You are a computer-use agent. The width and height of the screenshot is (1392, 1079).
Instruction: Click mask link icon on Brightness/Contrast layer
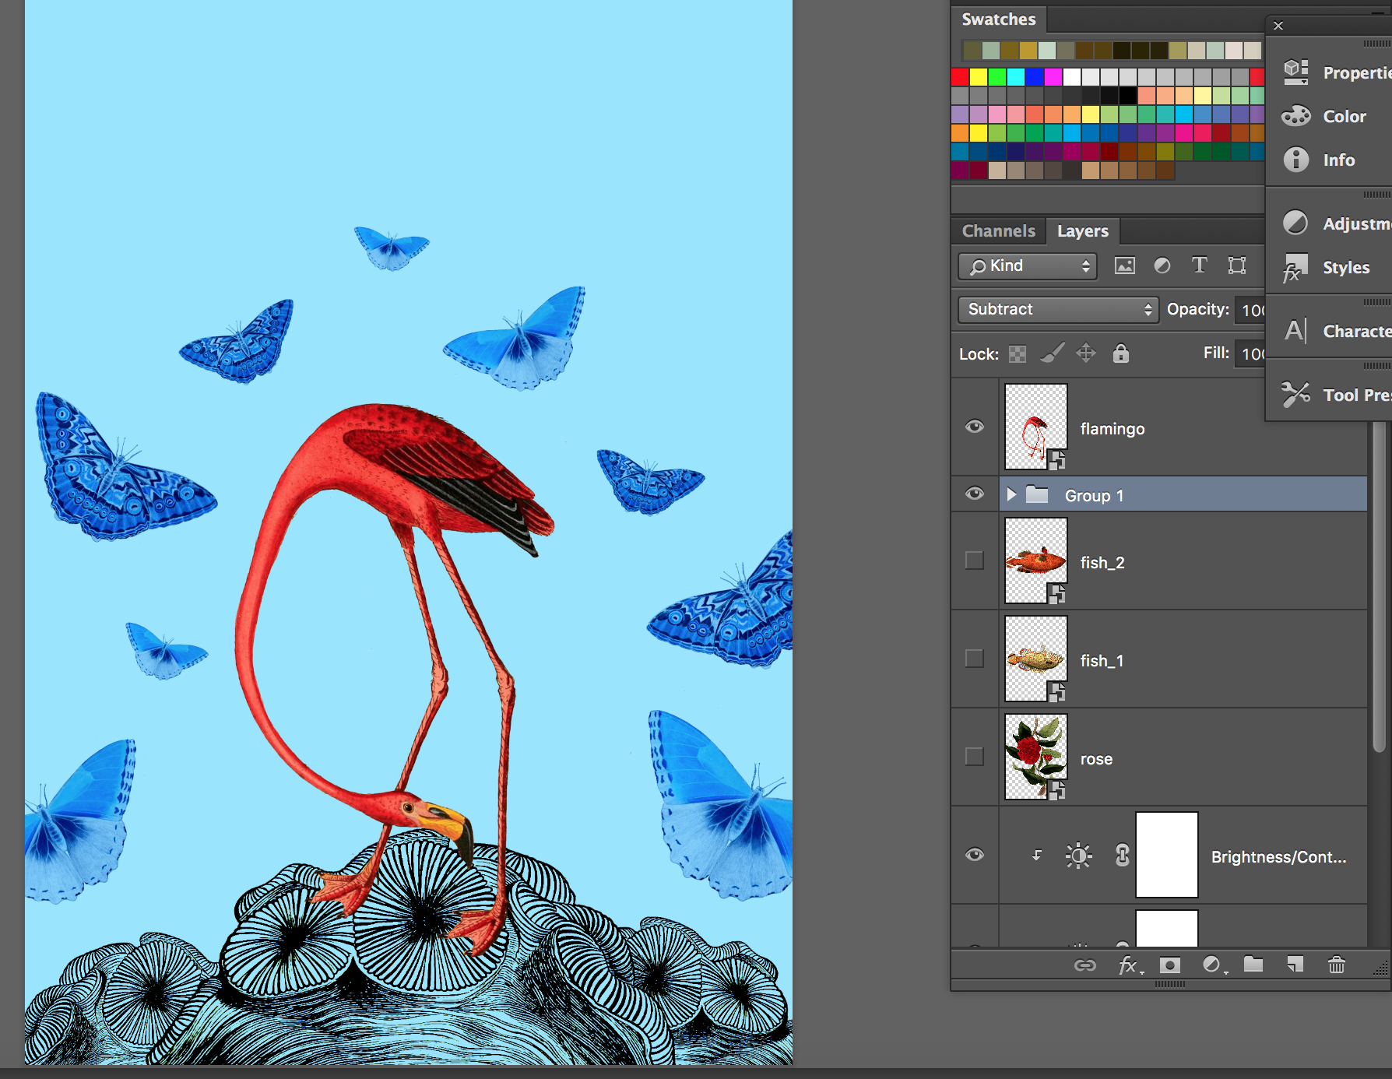tap(1122, 856)
